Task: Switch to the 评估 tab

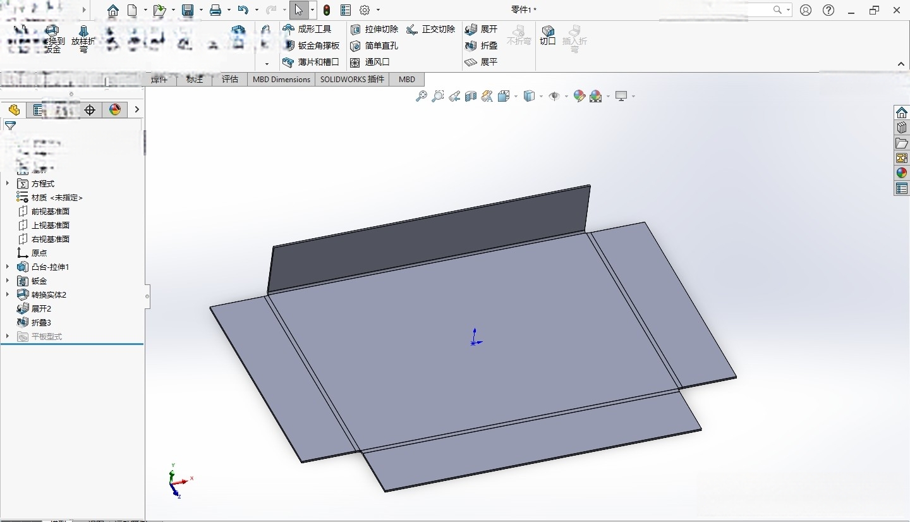Action: 230,79
